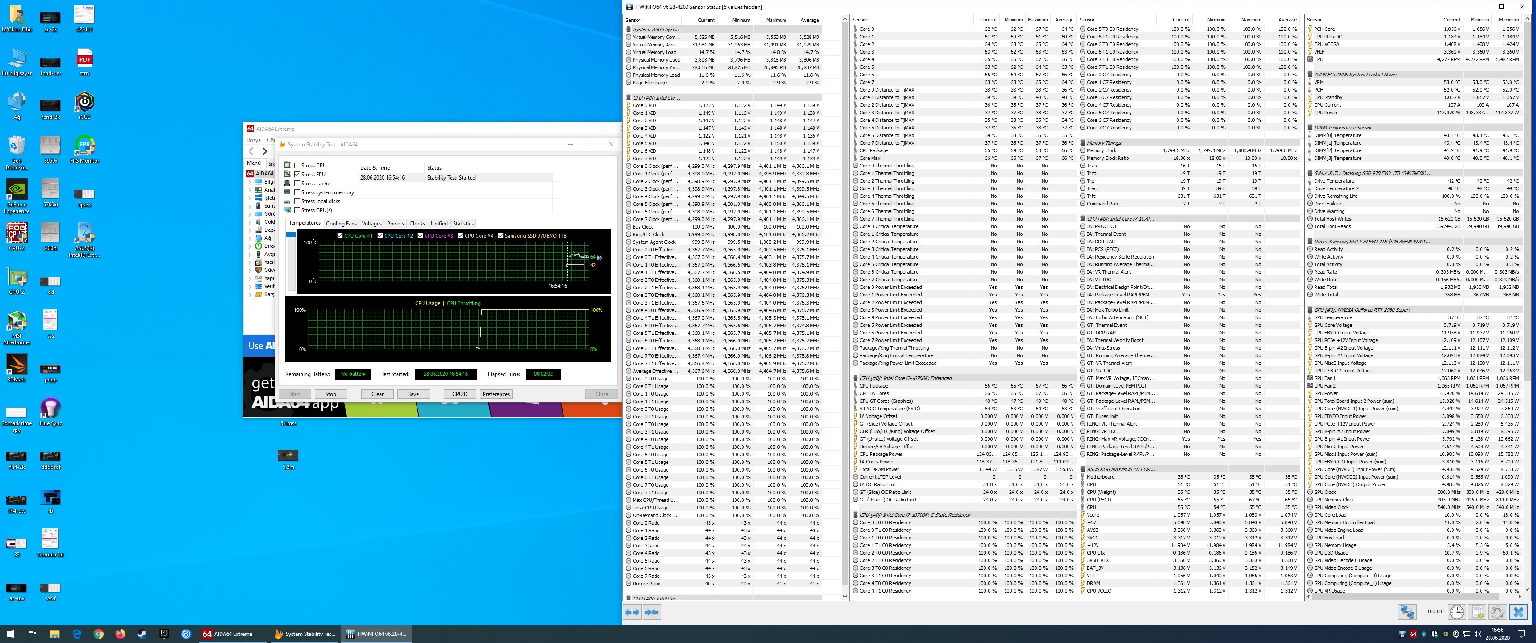
Task: Click AIDA64 back navigation arrow
Action: tap(252, 151)
